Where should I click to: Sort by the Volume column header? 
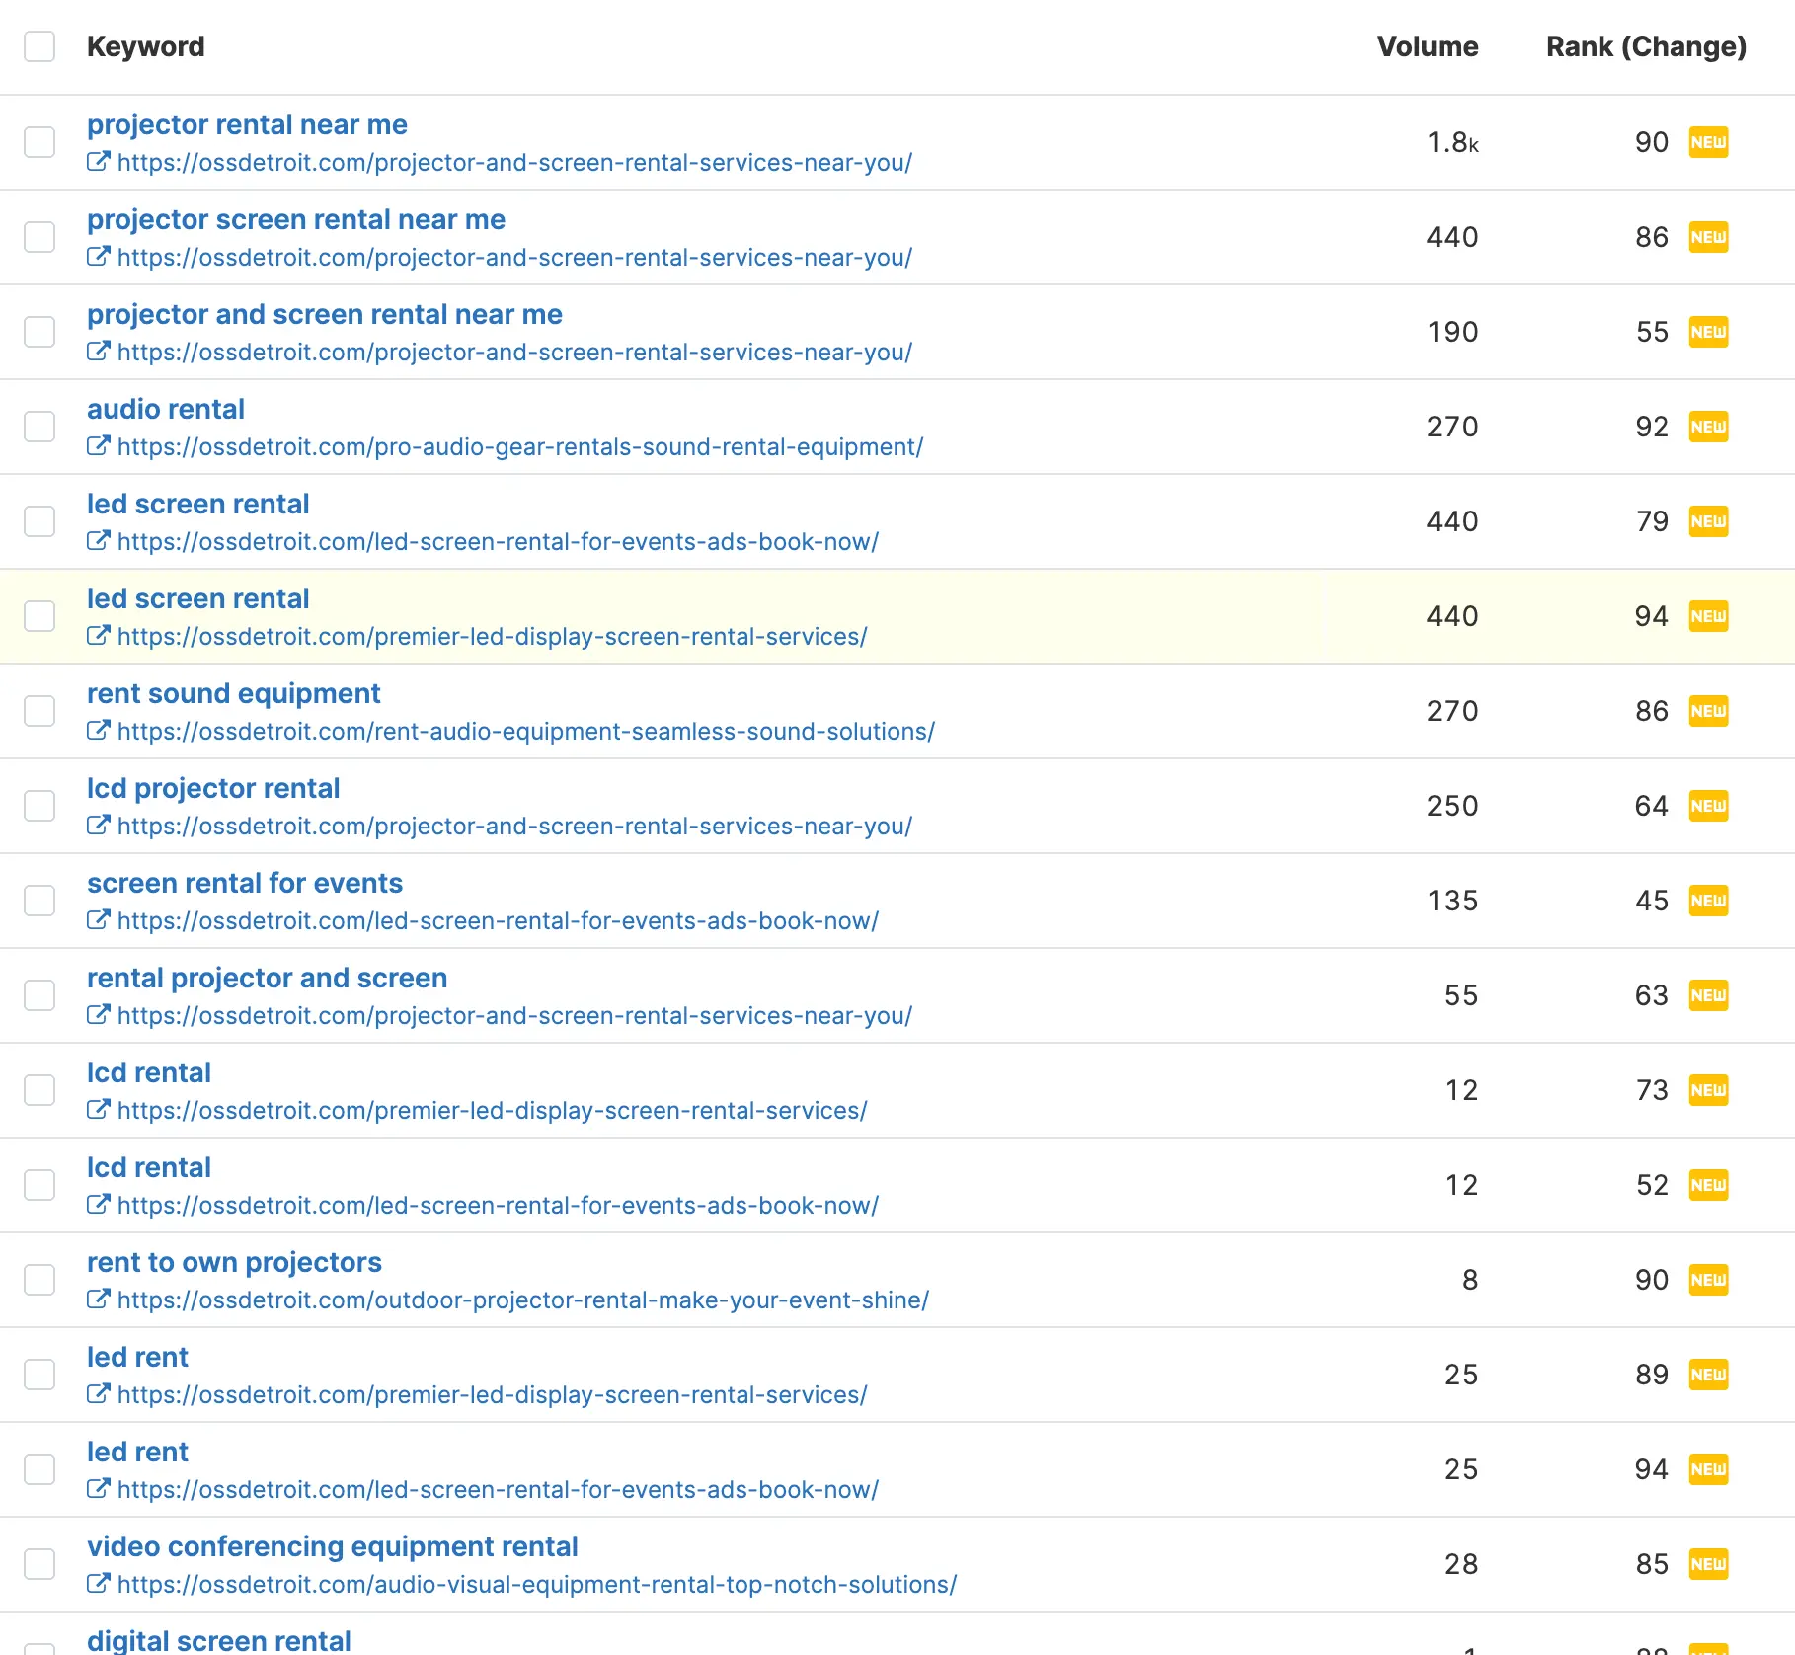pos(1427,46)
